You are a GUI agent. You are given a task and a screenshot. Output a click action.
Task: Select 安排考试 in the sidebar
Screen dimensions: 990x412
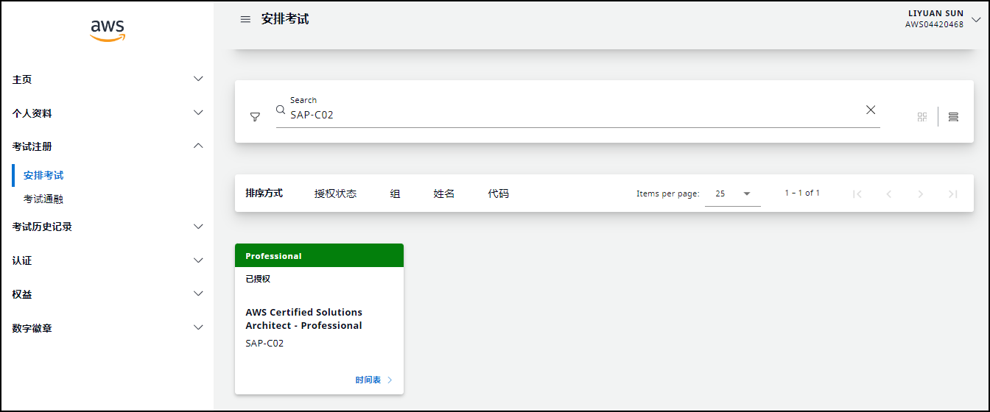[43, 175]
